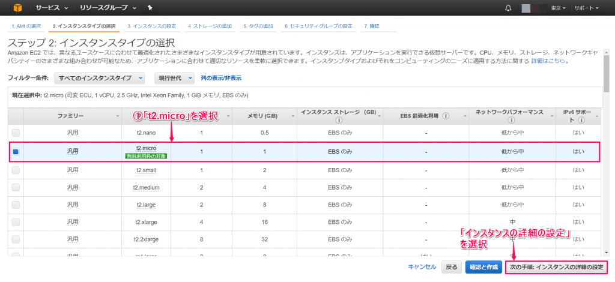Toggle the t2.micro row checkbox
Viewport: 615px width, 282px height.
pos(16,152)
